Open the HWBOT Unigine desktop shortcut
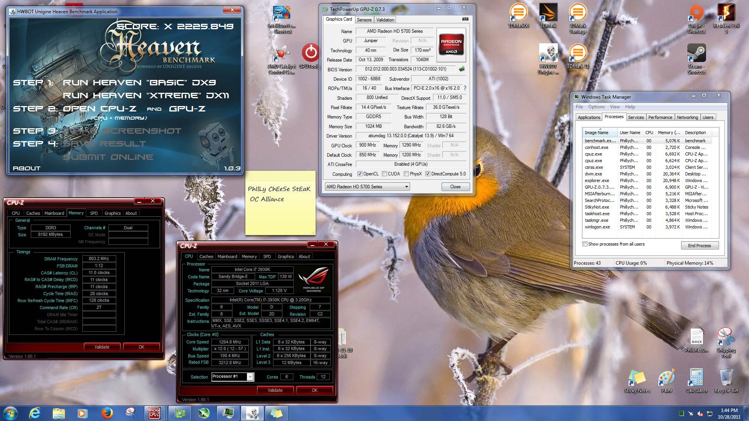The image size is (749, 421). [x=548, y=59]
